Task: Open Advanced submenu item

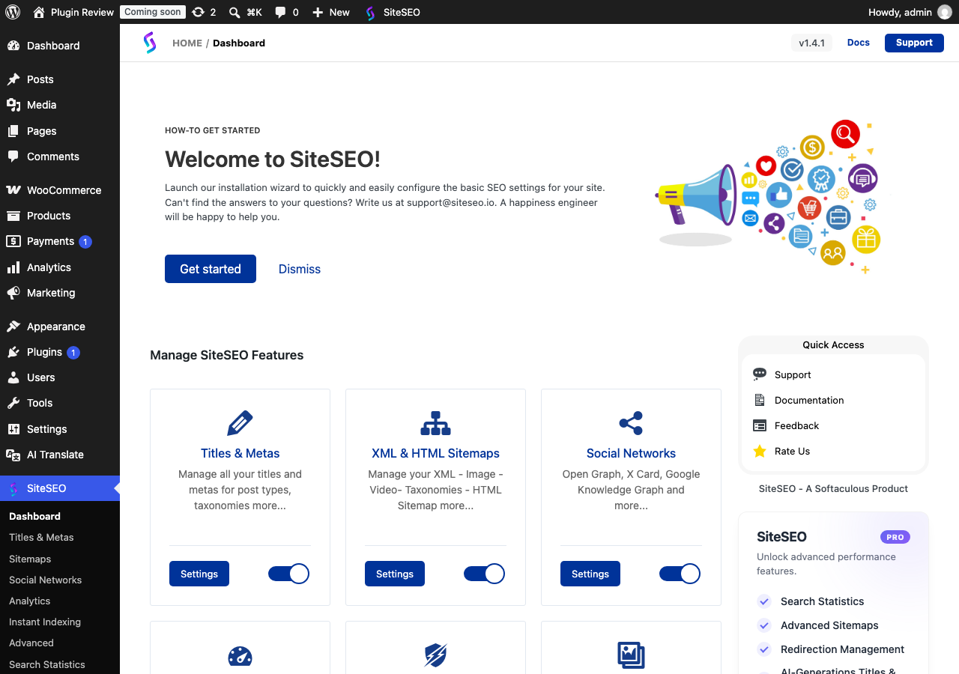Action: tap(31, 643)
